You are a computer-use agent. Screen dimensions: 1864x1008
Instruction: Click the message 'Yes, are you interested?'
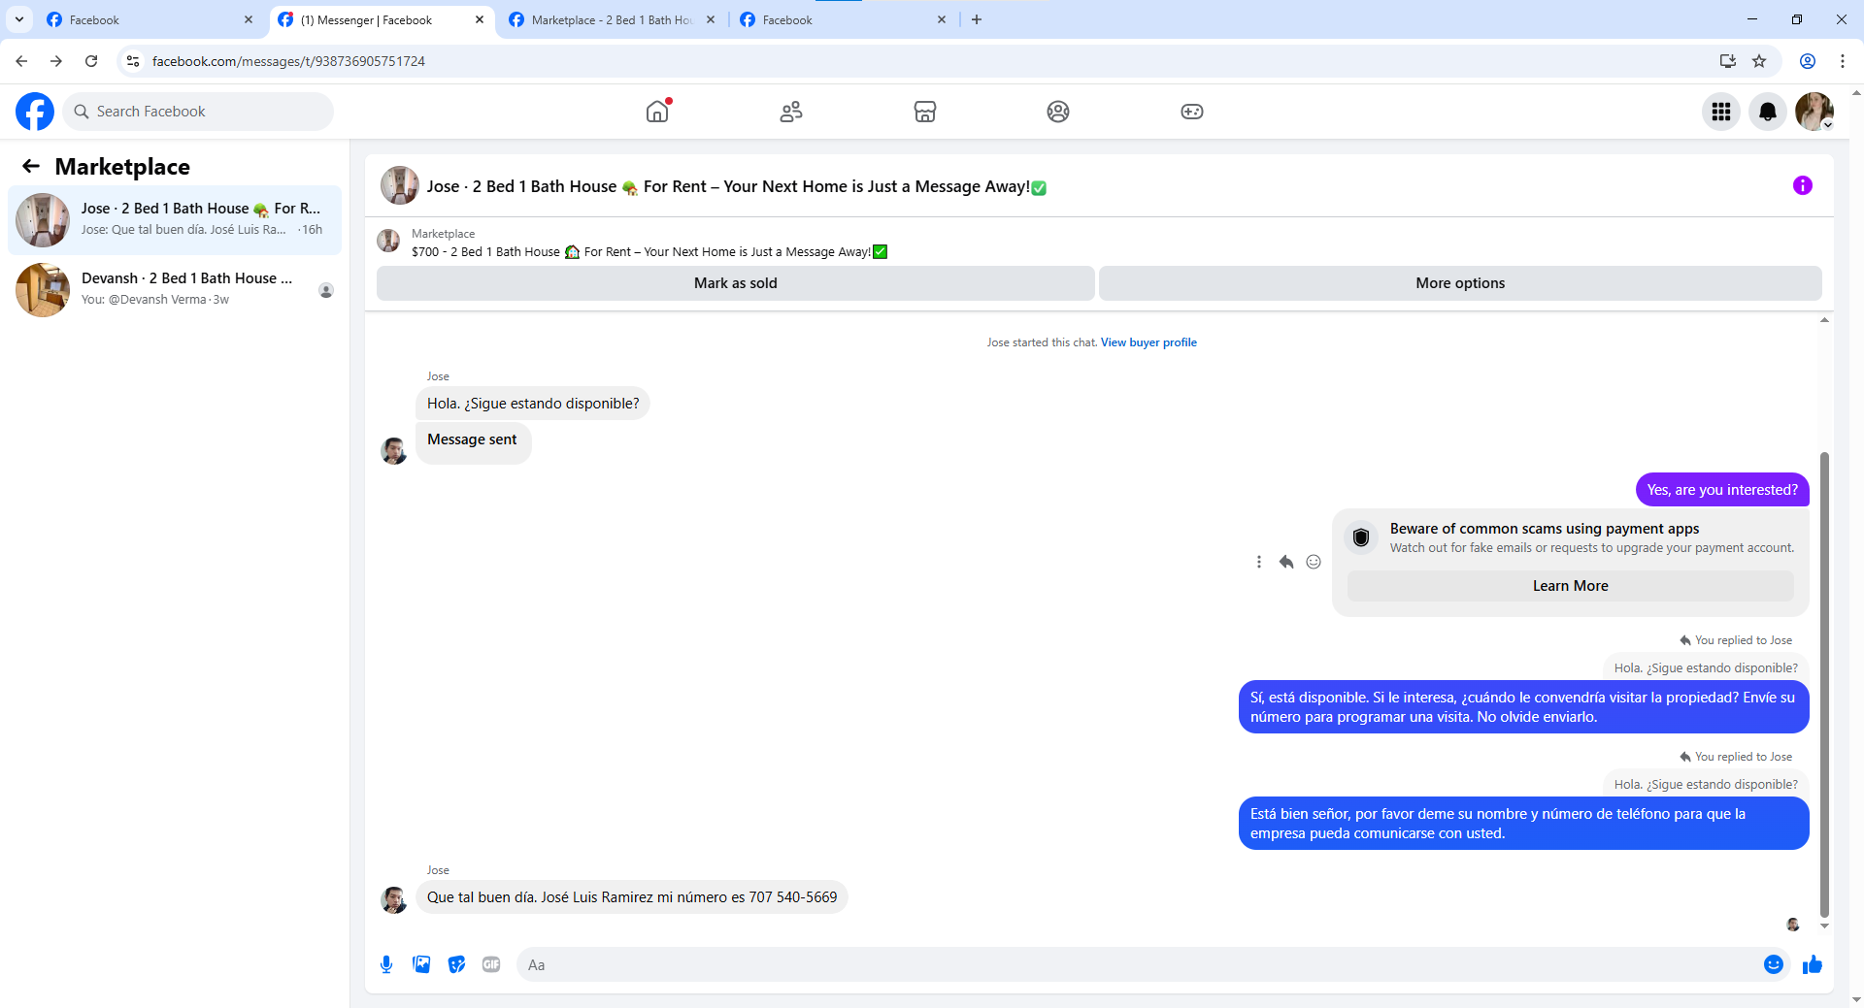1722,490
